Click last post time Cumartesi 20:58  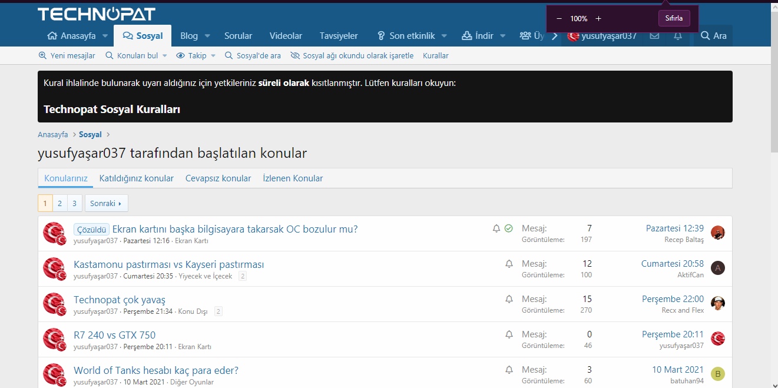pyautogui.click(x=673, y=264)
